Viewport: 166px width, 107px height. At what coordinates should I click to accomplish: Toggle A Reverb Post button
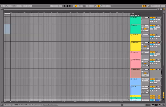pyautogui.click(x=159, y=96)
